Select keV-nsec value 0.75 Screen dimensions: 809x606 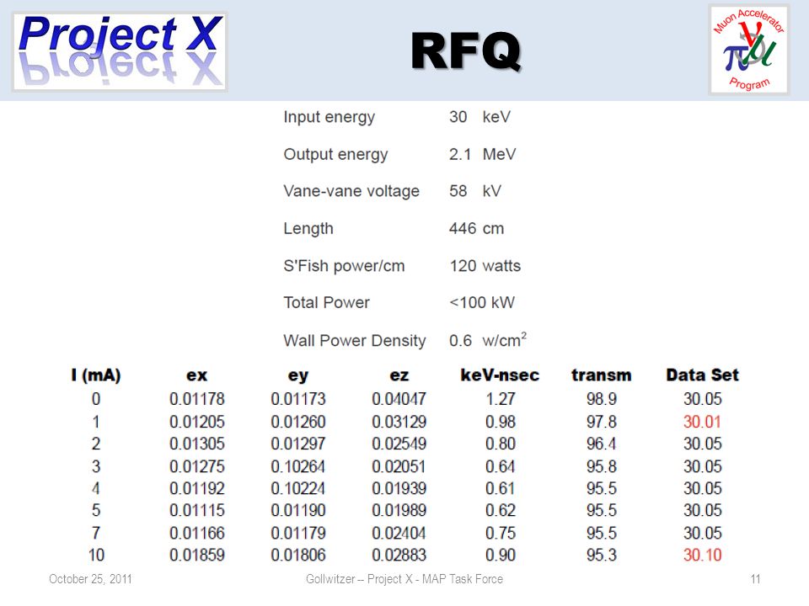coord(500,534)
